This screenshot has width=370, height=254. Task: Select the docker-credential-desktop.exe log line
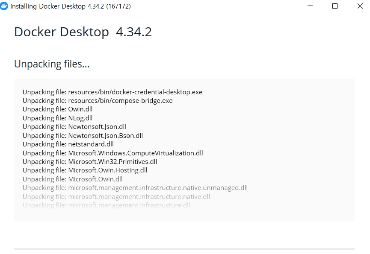pos(112,92)
